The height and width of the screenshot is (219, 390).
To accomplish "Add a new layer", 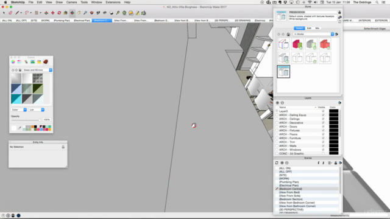I will click(278, 103).
